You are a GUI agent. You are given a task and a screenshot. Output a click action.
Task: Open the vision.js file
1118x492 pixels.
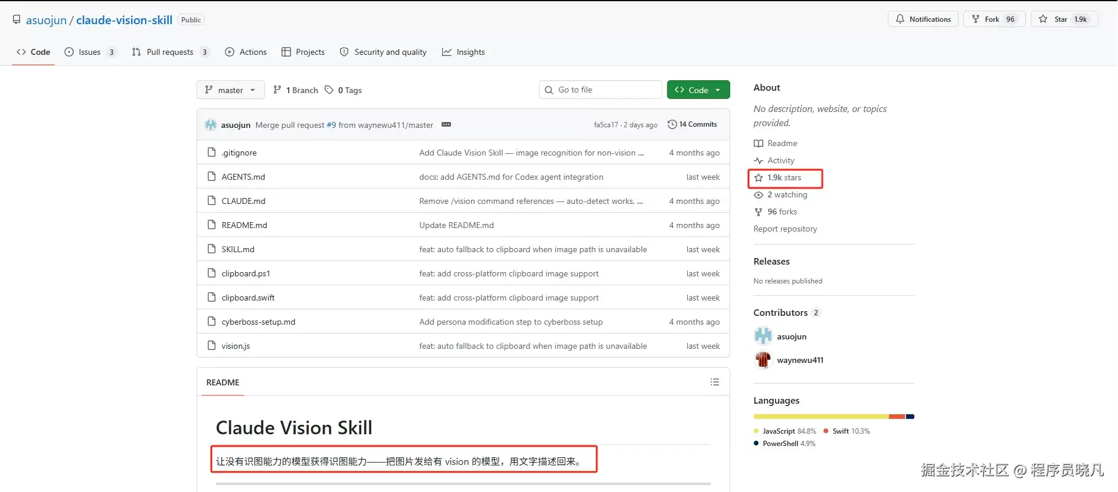[x=236, y=346]
